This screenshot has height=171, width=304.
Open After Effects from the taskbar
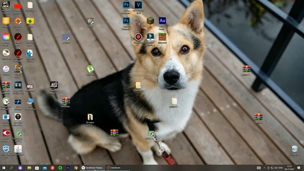pos(68,168)
